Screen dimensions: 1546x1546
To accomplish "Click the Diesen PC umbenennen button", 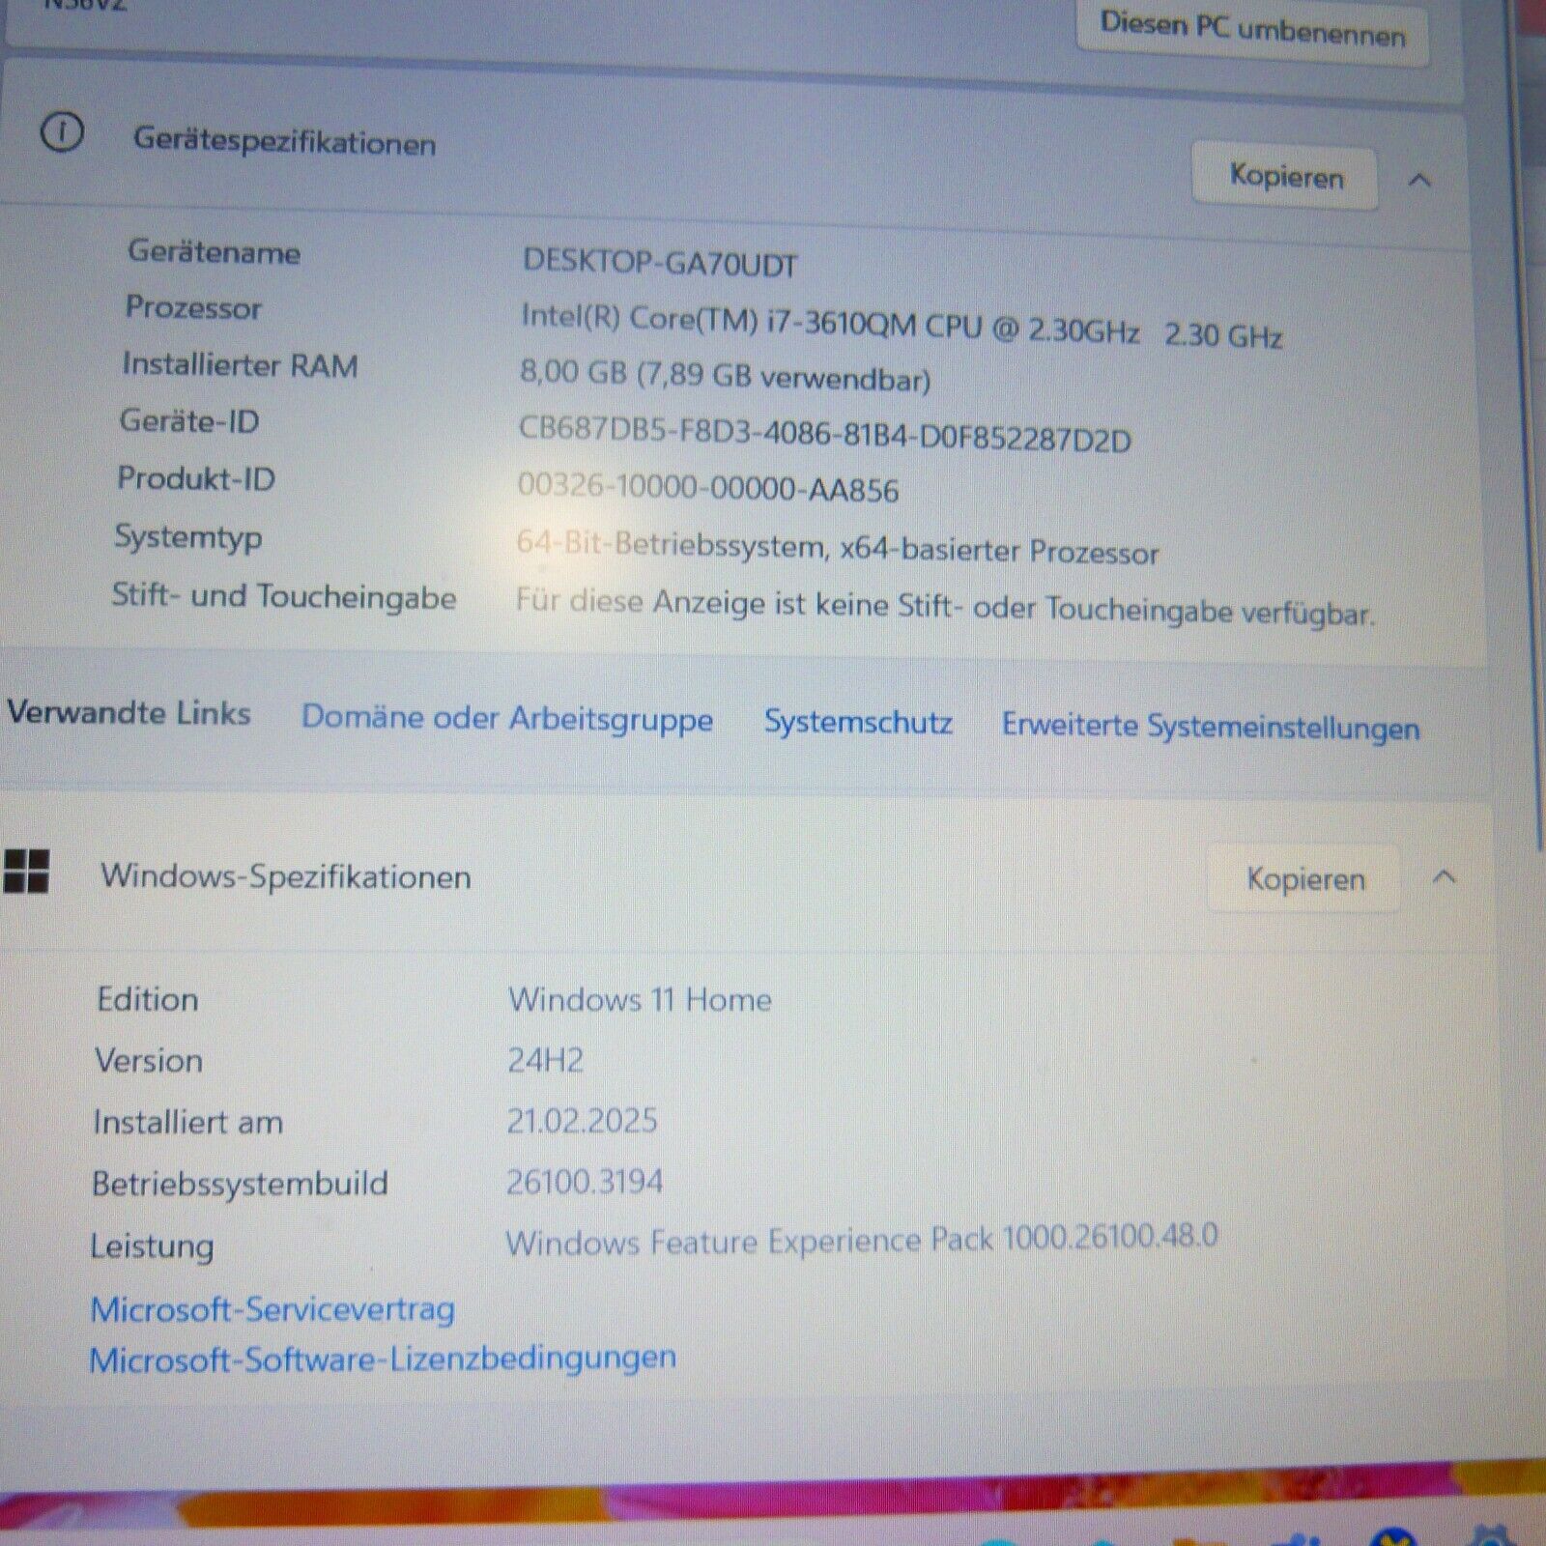I will pyautogui.click(x=1252, y=31).
